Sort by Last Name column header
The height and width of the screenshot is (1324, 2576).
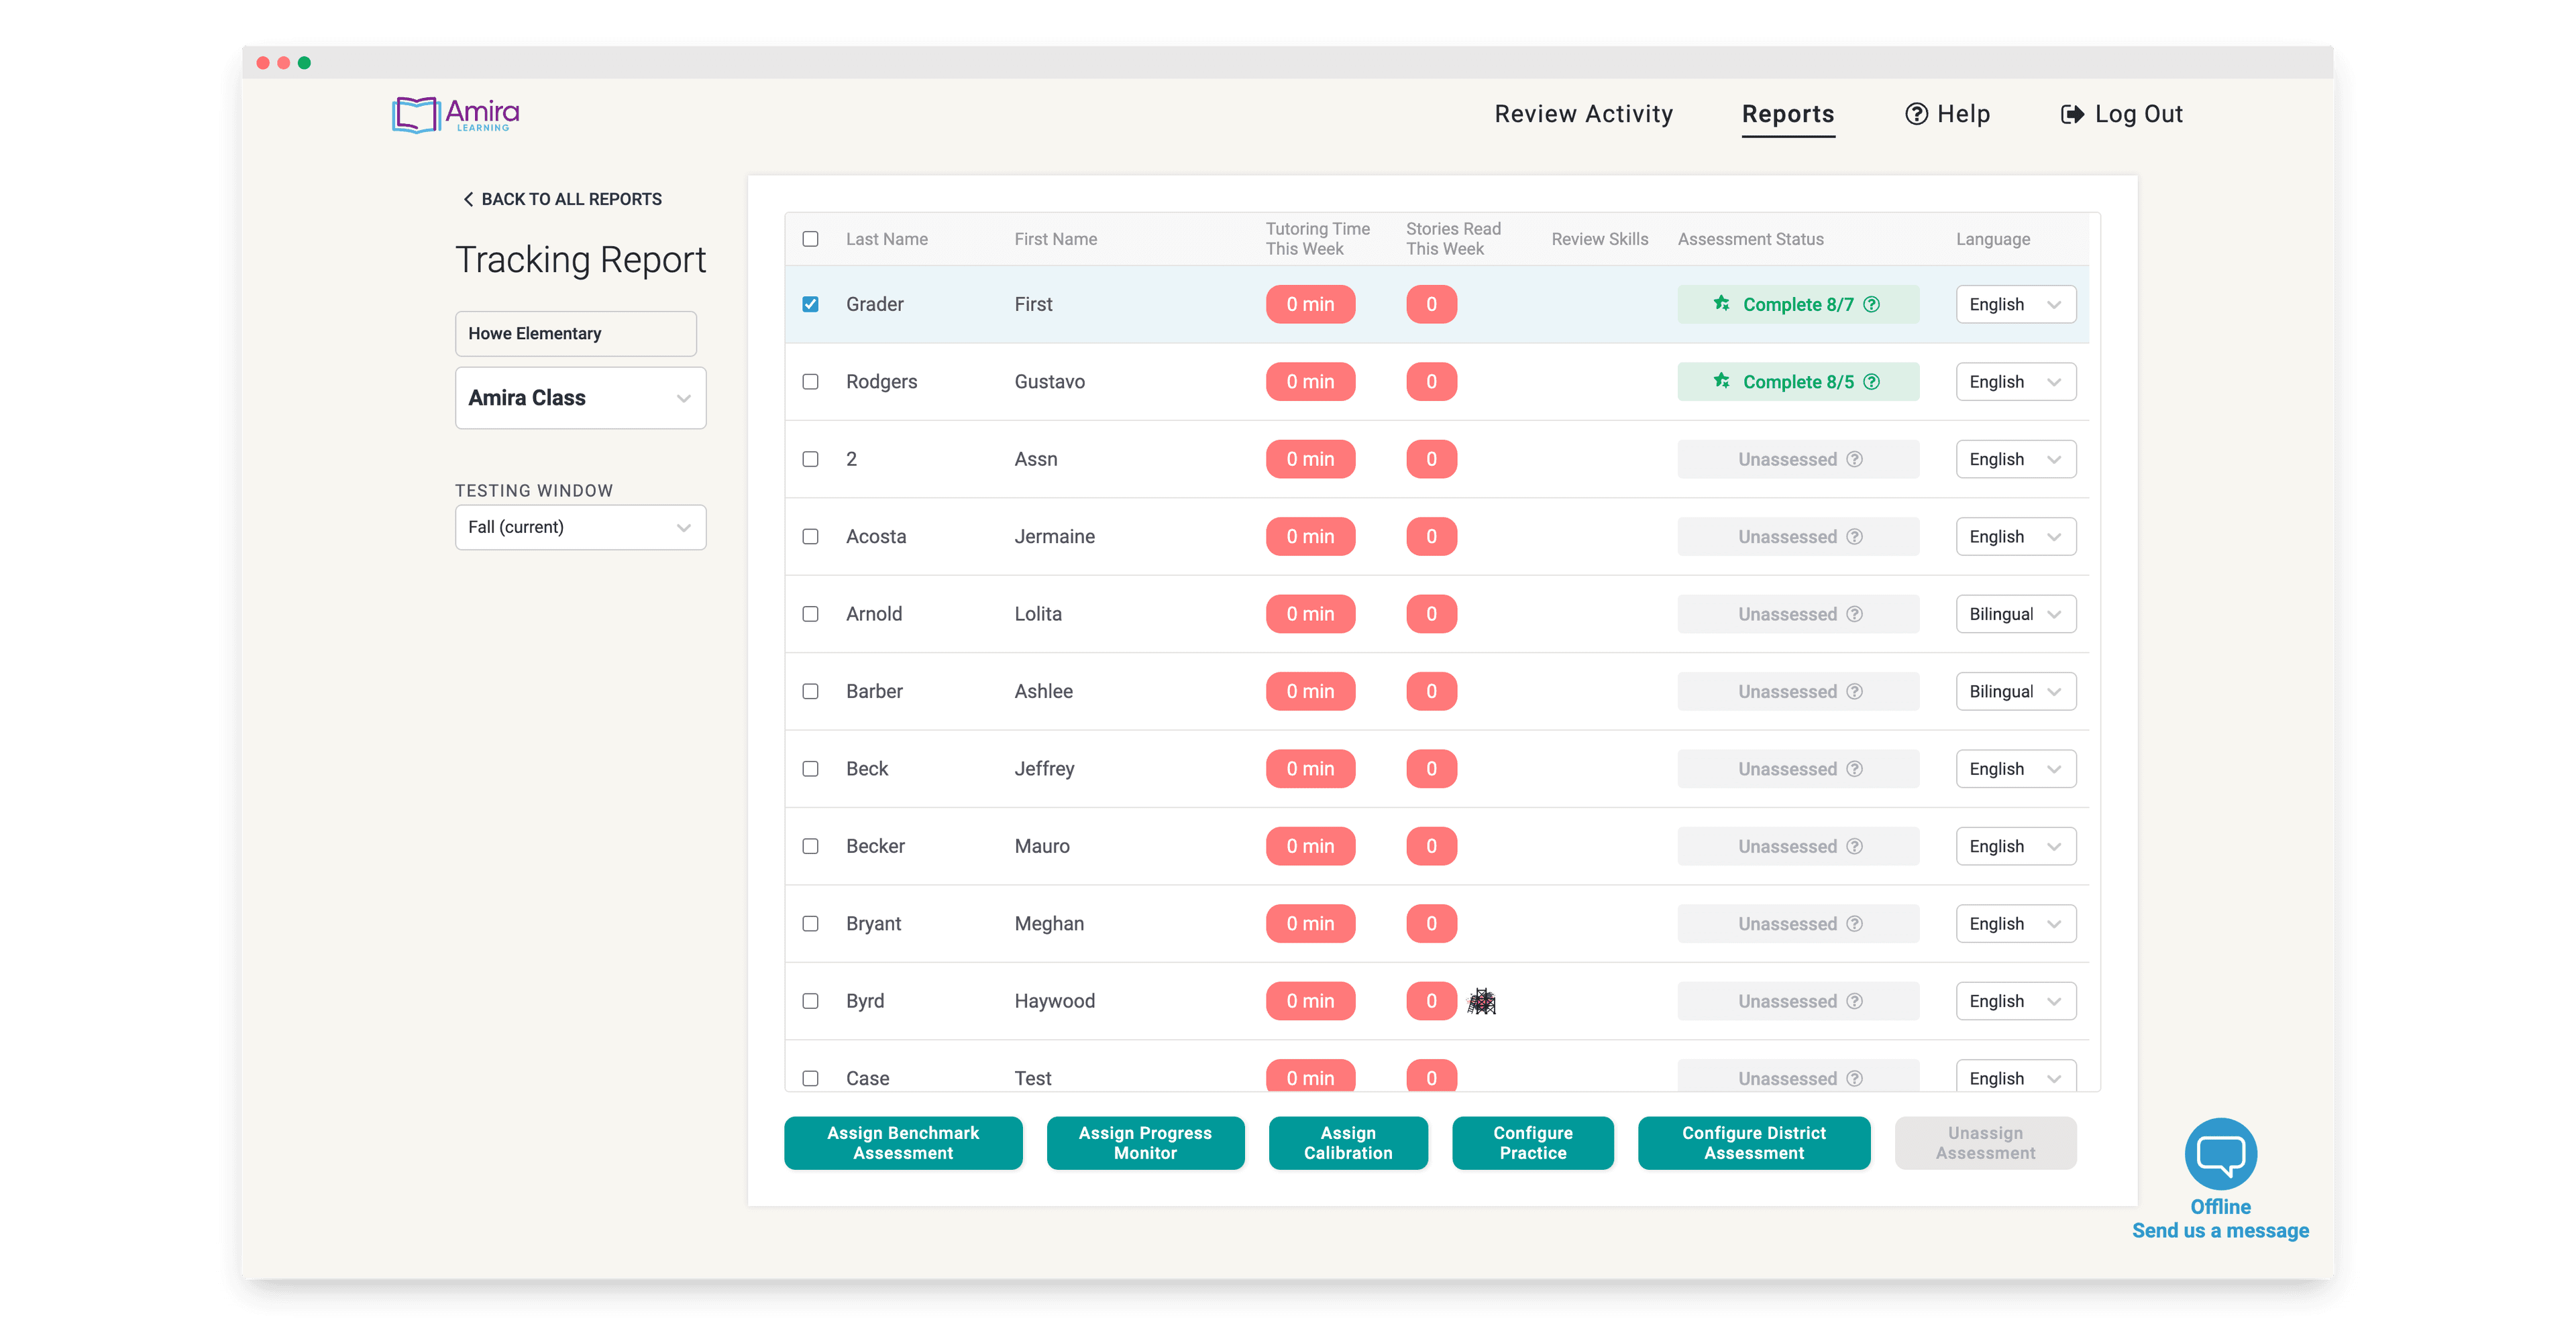(x=886, y=239)
